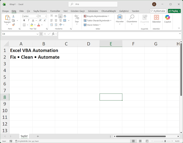Click the Page Layout view icon
The image size is (183, 143).
(x=140, y=141)
